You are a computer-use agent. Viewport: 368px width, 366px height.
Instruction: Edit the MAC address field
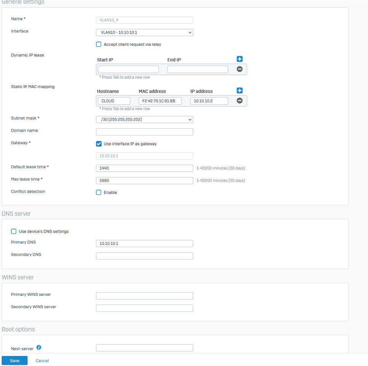click(x=160, y=101)
